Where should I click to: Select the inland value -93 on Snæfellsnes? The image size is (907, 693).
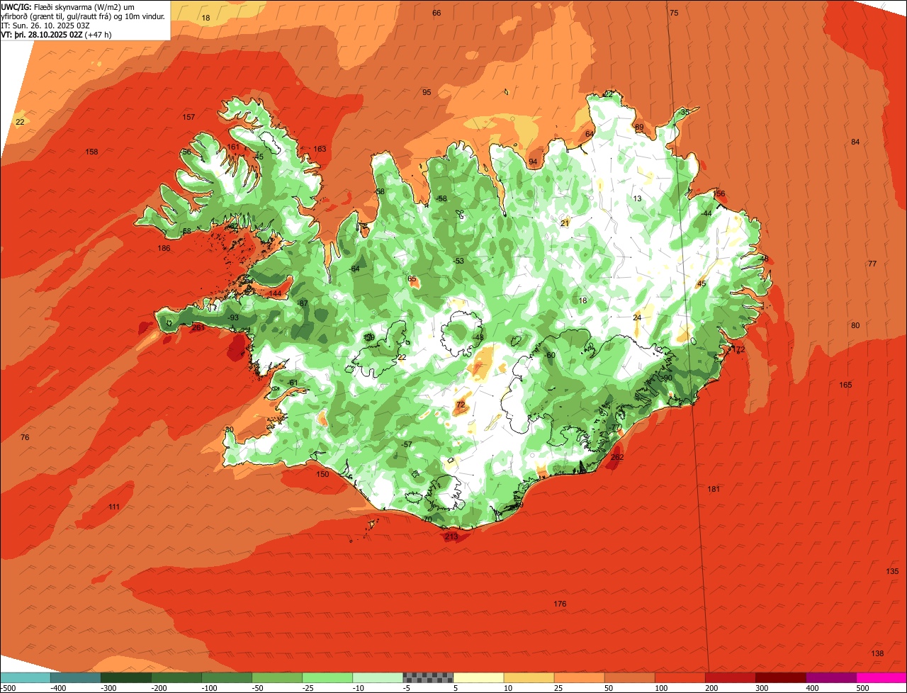click(233, 317)
